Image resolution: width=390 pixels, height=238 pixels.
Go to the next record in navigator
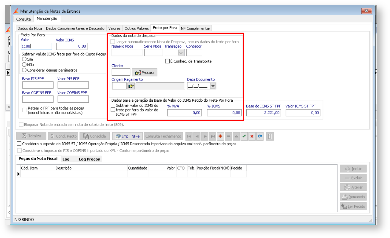tap(205, 136)
